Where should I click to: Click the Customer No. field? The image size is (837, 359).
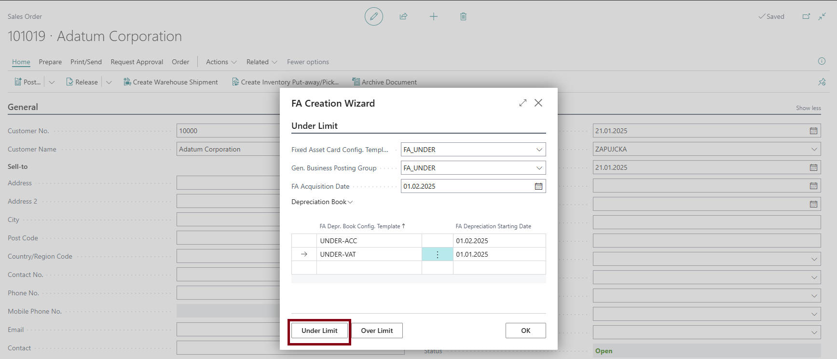click(x=228, y=131)
